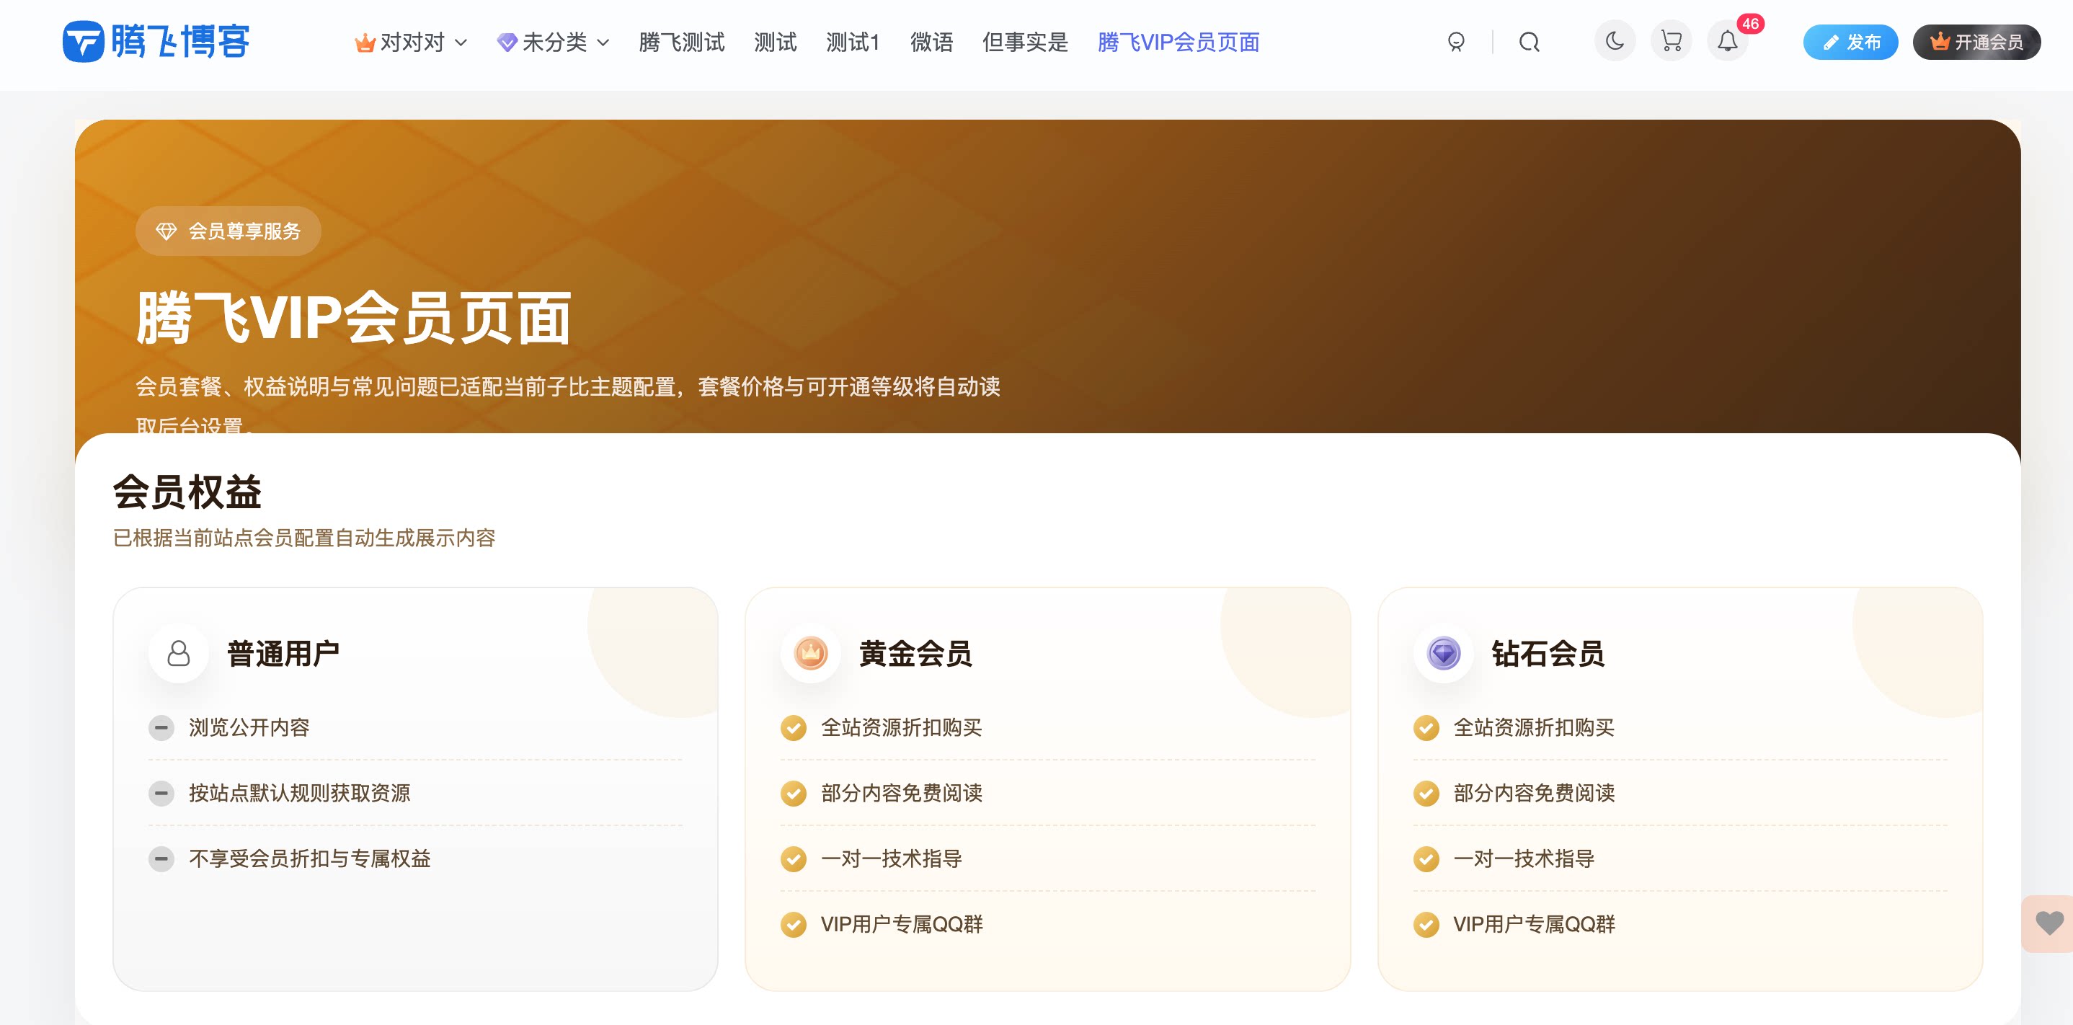Open the 会员尊享服务 badge dropdown
Screen dimensions: 2073x1025
click(x=228, y=230)
